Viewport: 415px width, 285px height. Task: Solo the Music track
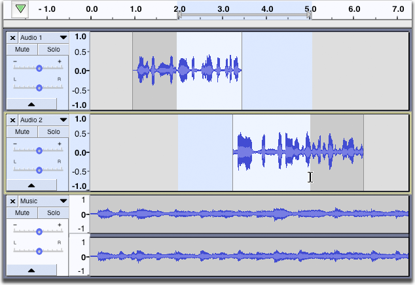click(53, 212)
